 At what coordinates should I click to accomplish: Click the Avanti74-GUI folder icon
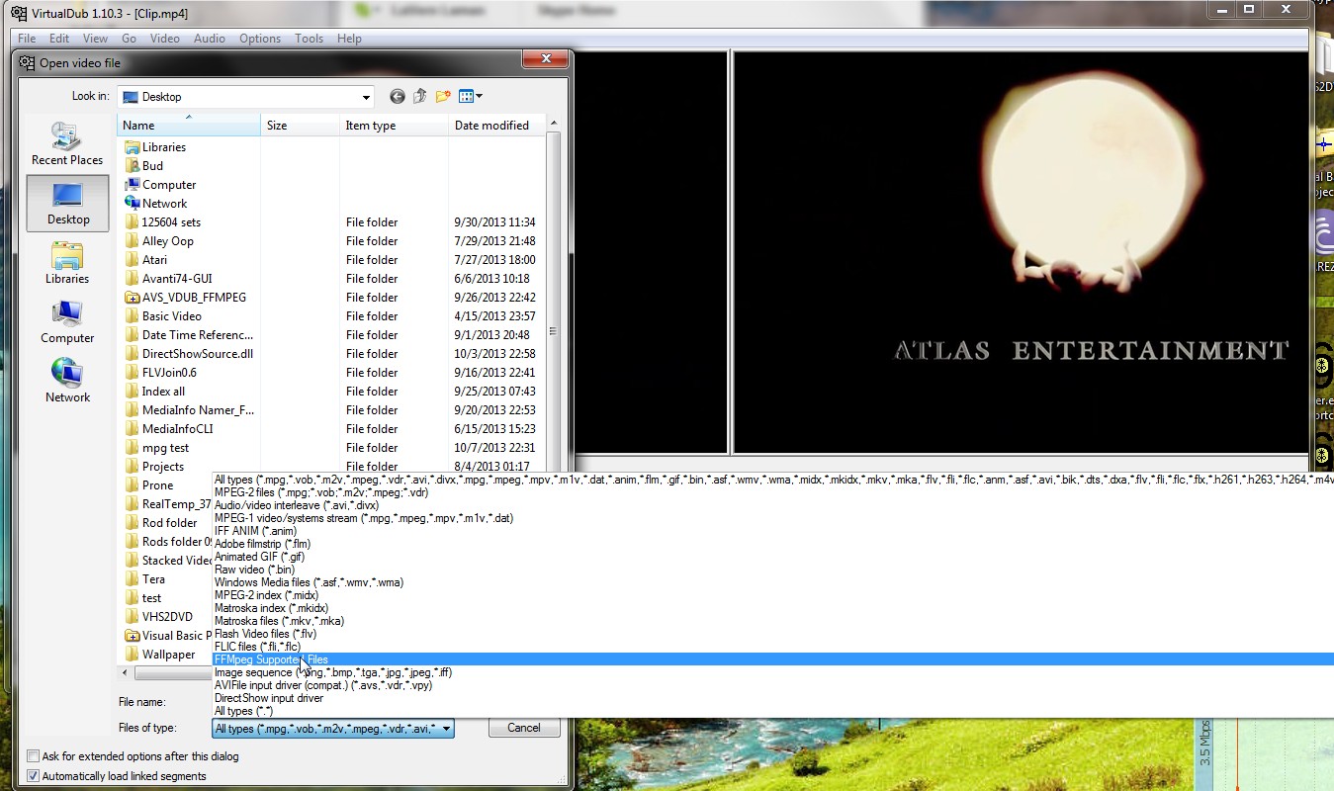[133, 279]
